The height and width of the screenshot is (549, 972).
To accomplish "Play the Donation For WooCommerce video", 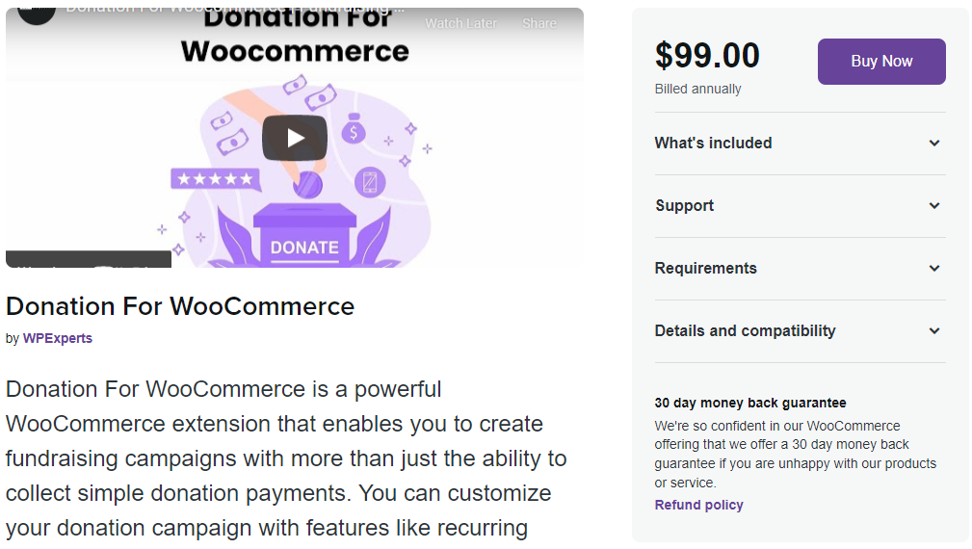I will tap(295, 138).
